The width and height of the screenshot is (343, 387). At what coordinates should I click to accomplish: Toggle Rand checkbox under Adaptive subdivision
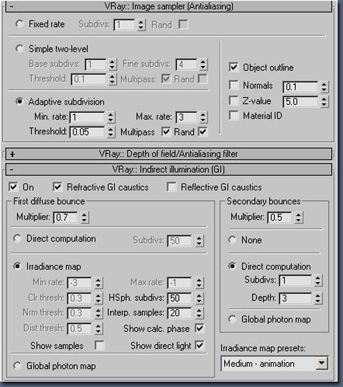pos(203,132)
